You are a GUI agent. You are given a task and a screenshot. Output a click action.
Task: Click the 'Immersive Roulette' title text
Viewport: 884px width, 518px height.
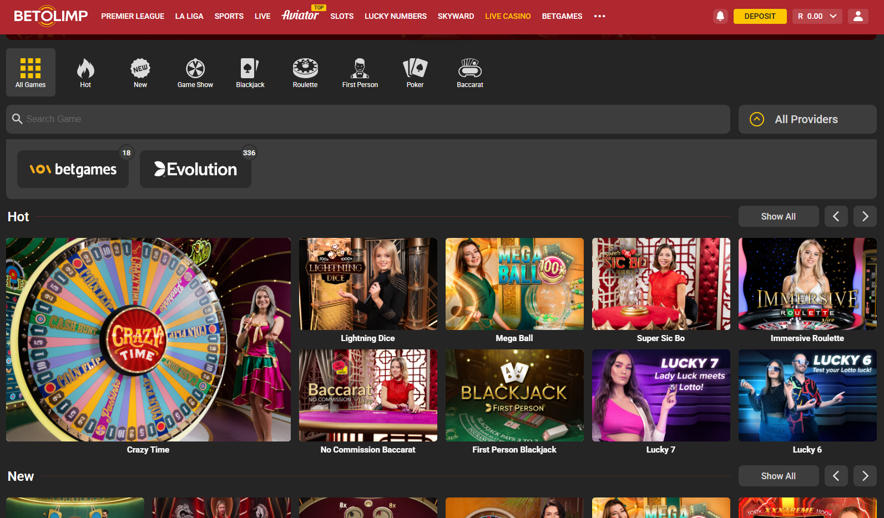(807, 338)
